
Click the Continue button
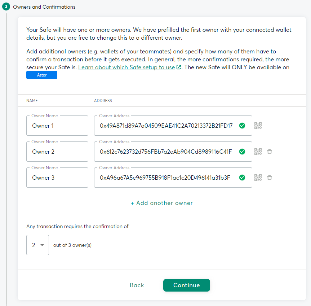coord(186,285)
